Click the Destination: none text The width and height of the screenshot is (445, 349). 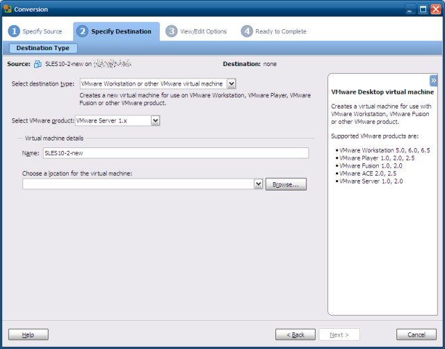click(250, 64)
